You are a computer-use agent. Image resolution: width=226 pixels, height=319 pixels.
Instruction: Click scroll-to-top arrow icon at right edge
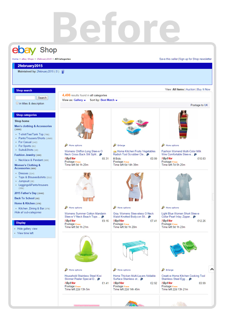tap(212, 269)
